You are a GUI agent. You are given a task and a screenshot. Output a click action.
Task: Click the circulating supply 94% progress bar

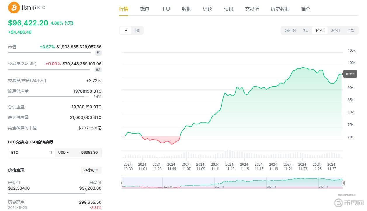pyautogui.click(x=49, y=96)
